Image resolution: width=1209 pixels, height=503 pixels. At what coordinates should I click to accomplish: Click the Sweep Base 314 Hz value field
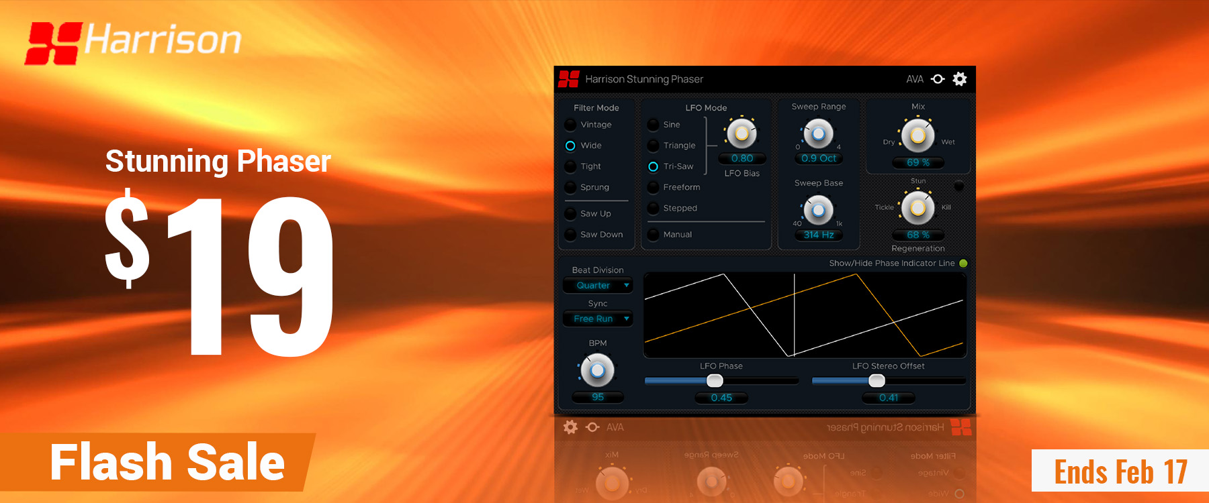(818, 235)
